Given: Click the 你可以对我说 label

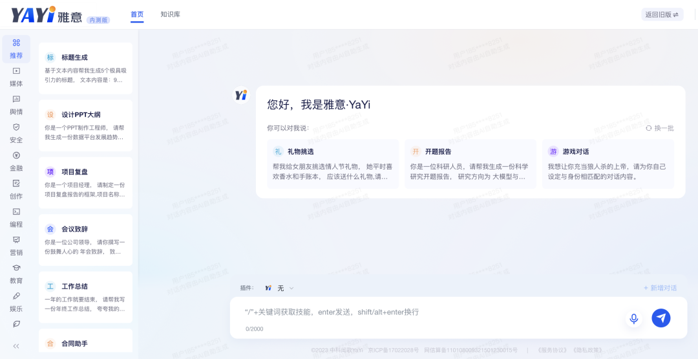Looking at the screenshot, I should click(x=288, y=128).
